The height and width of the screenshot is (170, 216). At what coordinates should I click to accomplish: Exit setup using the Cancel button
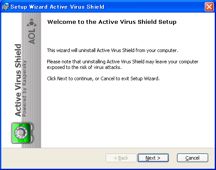pyautogui.click(x=193, y=158)
